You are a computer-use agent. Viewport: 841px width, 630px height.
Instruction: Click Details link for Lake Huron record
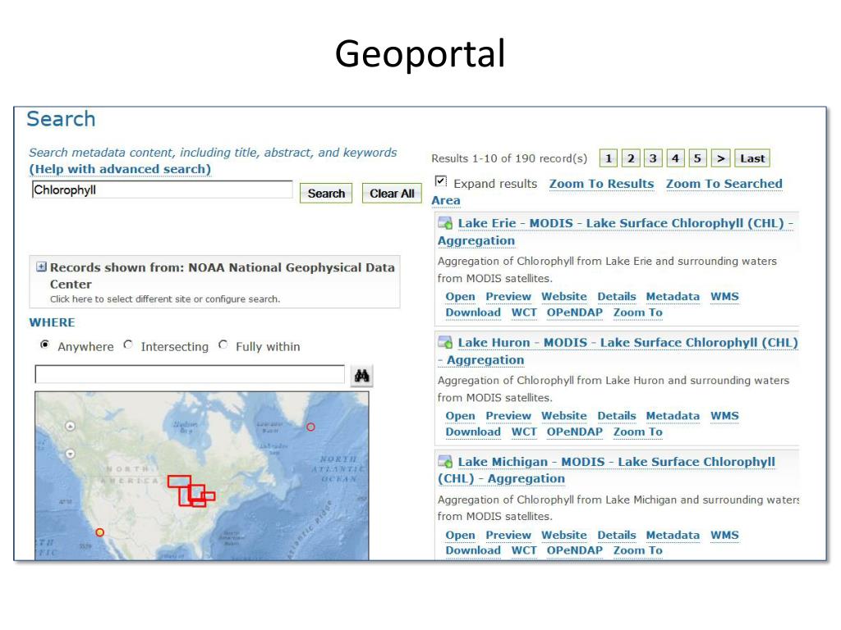617,416
